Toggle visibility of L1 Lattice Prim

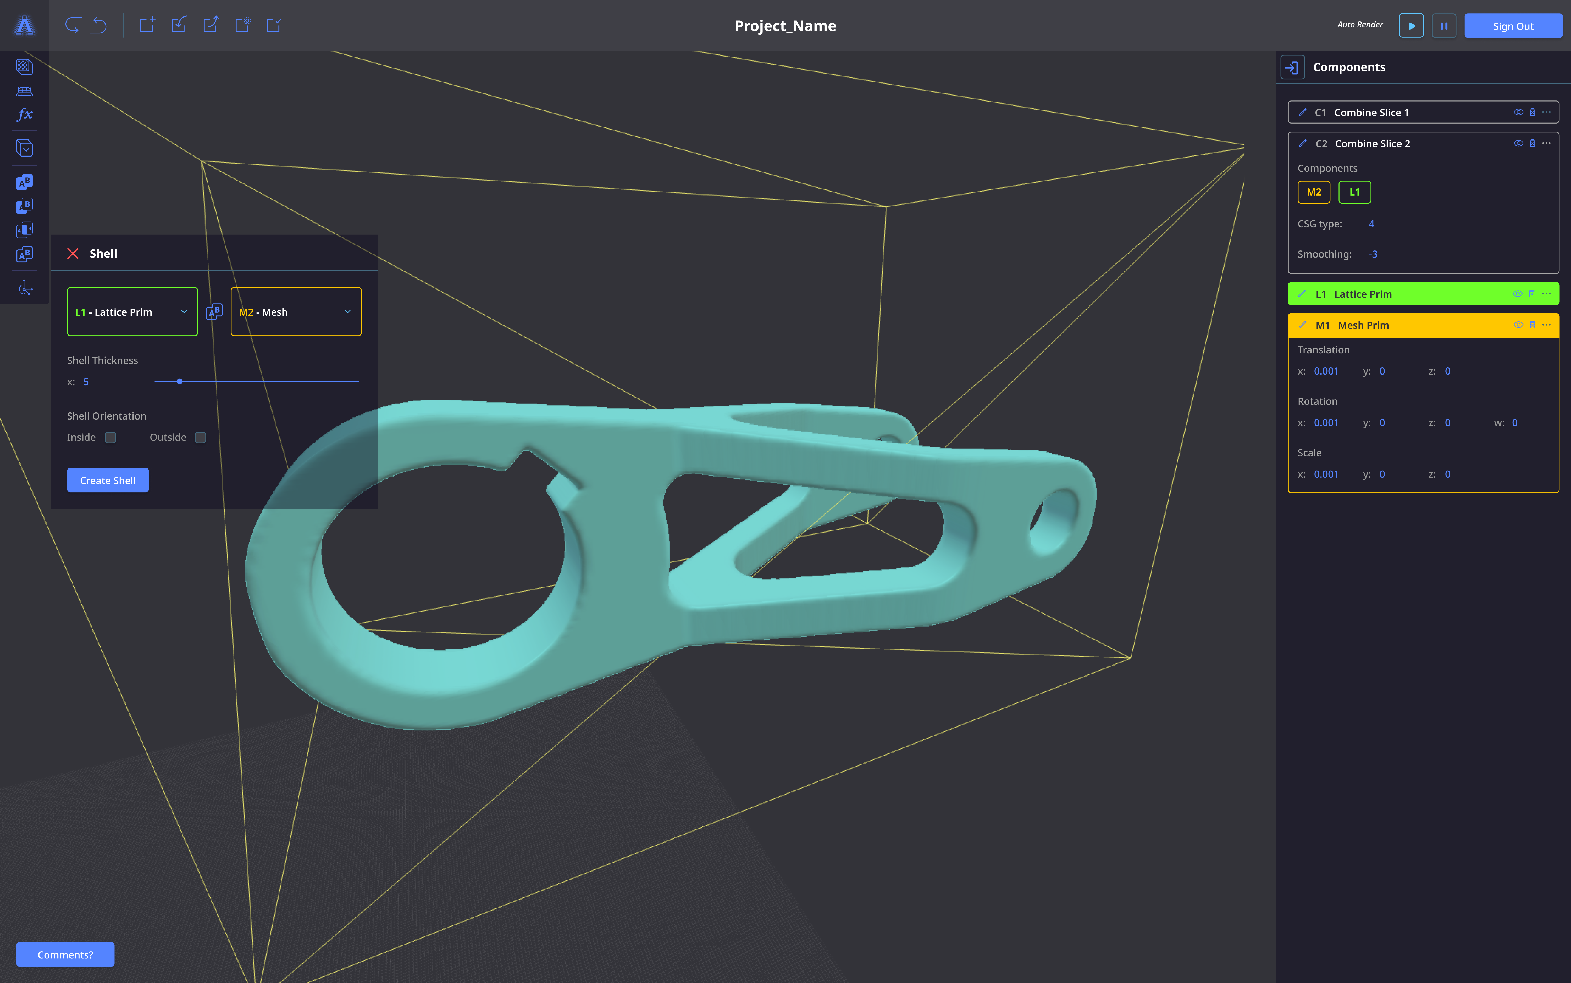point(1518,294)
